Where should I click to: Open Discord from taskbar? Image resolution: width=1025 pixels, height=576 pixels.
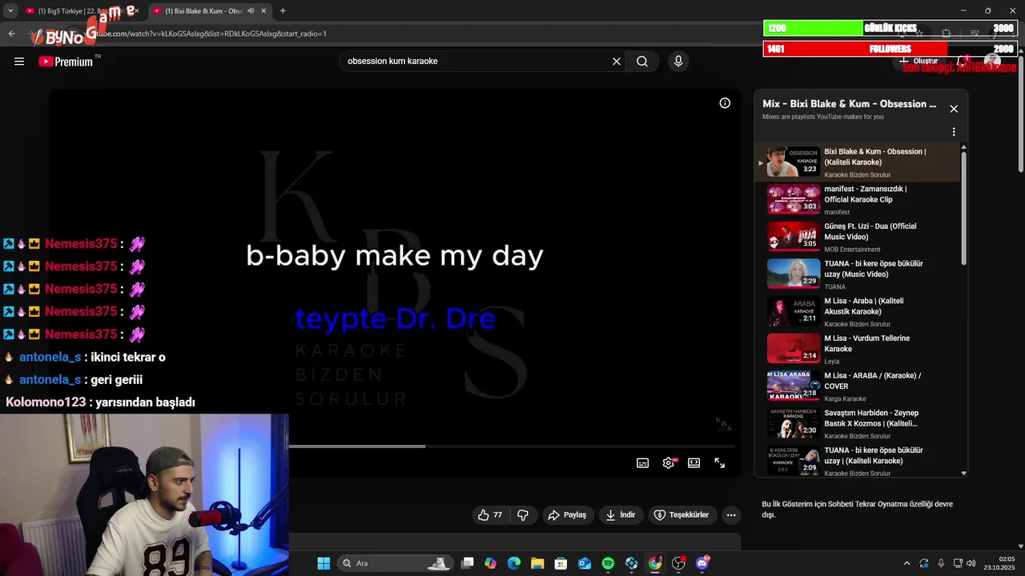tap(702, 563)
